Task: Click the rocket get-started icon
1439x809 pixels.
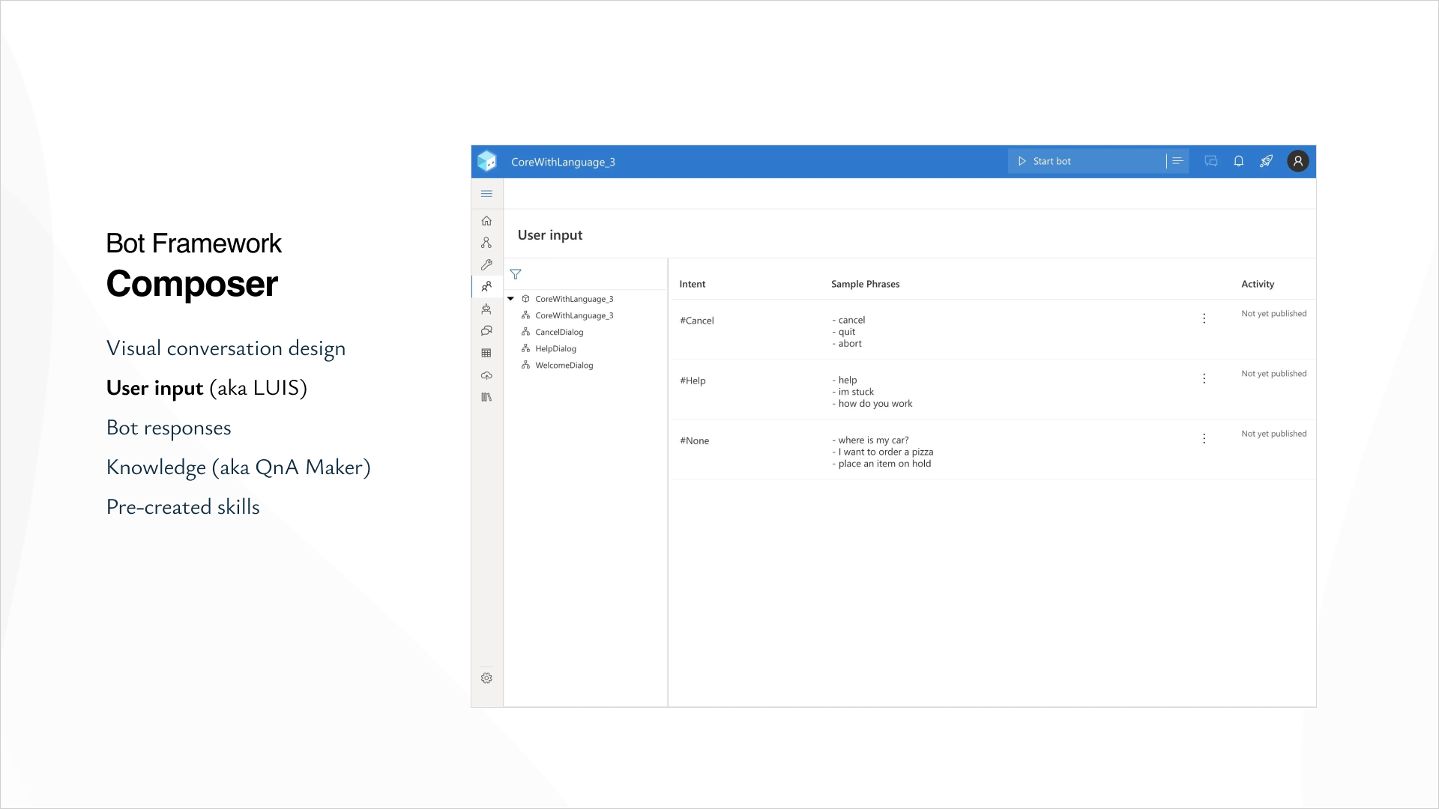Action: pos(1267,161)
